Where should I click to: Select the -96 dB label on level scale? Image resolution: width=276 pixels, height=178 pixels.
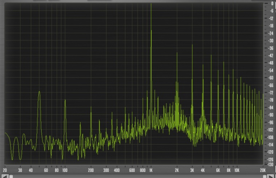(271, 123)
